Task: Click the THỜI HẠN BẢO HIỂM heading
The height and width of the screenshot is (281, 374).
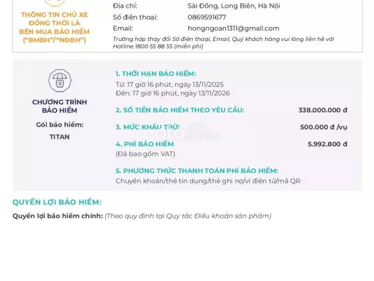Action: pos(156,74)
